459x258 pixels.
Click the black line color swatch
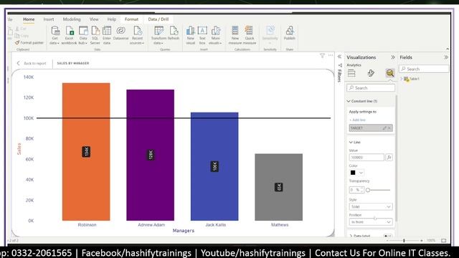tap(353, 173)
